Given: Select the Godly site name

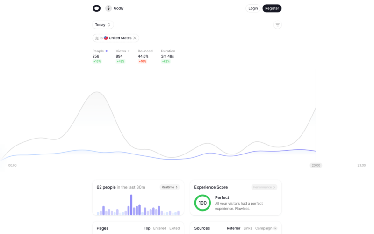Looking at the screenshot, I should click(x=119, y=8).
